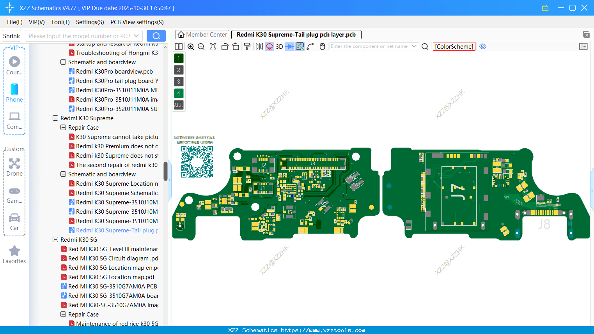Open the component or net name dropdown

click(x=414, y=46)
